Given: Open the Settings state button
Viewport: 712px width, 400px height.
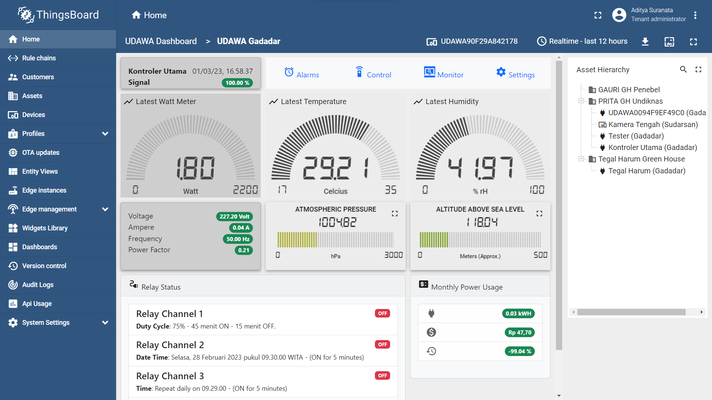Looking at the screenshot, I should click(x=515, y=73).
